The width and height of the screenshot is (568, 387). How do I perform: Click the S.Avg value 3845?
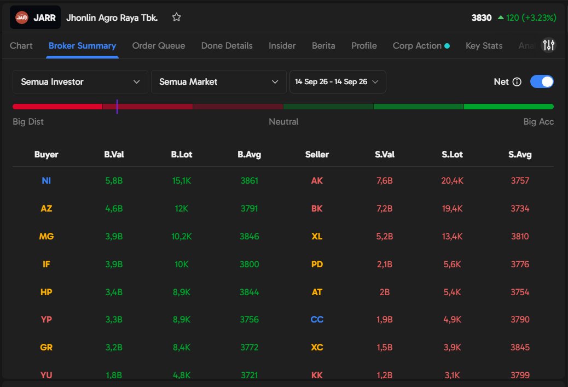coord(520,347)
